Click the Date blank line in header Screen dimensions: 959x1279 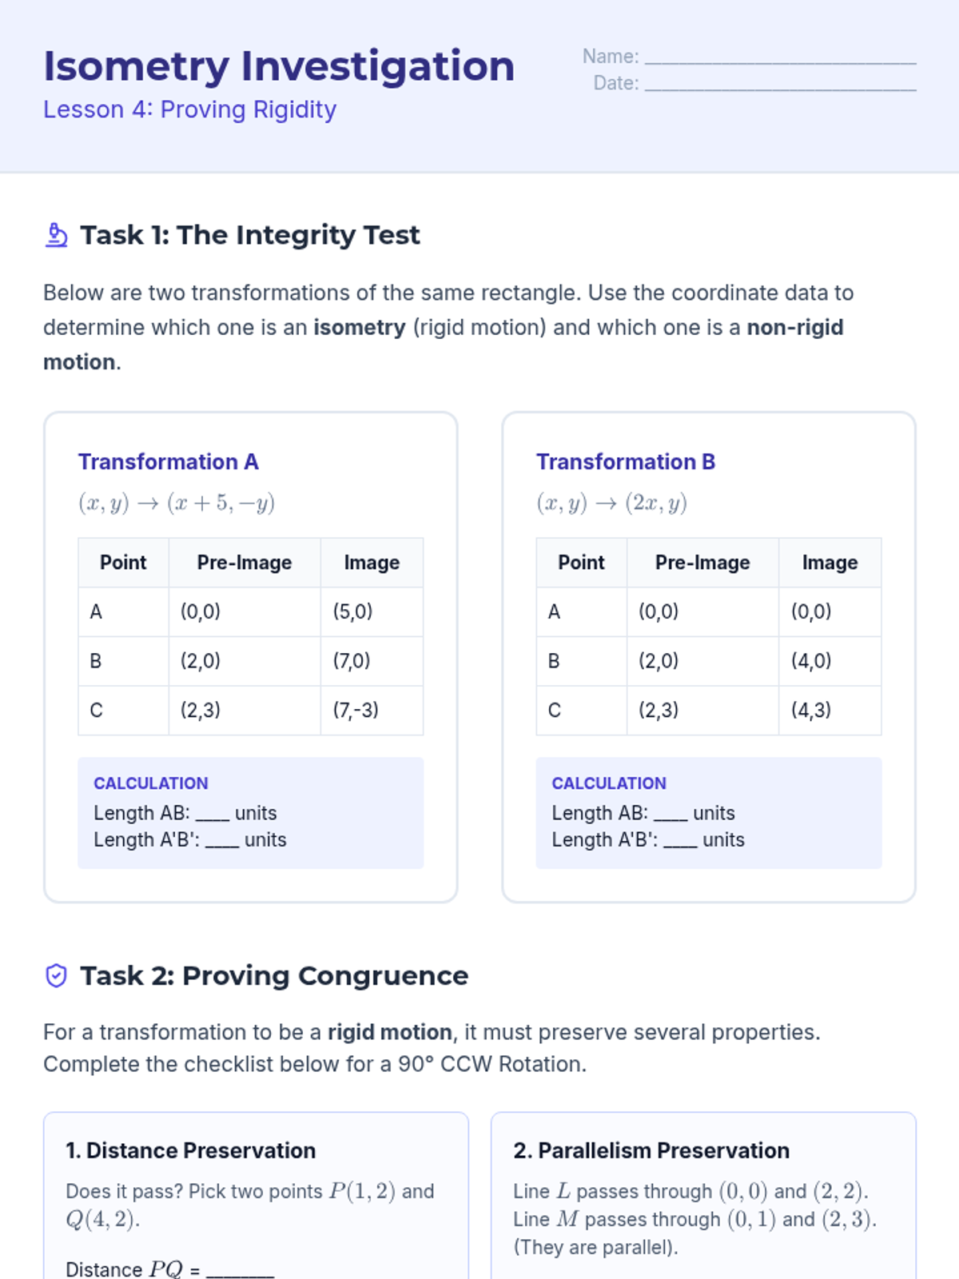pyautogui.click(x=780, y=84)
